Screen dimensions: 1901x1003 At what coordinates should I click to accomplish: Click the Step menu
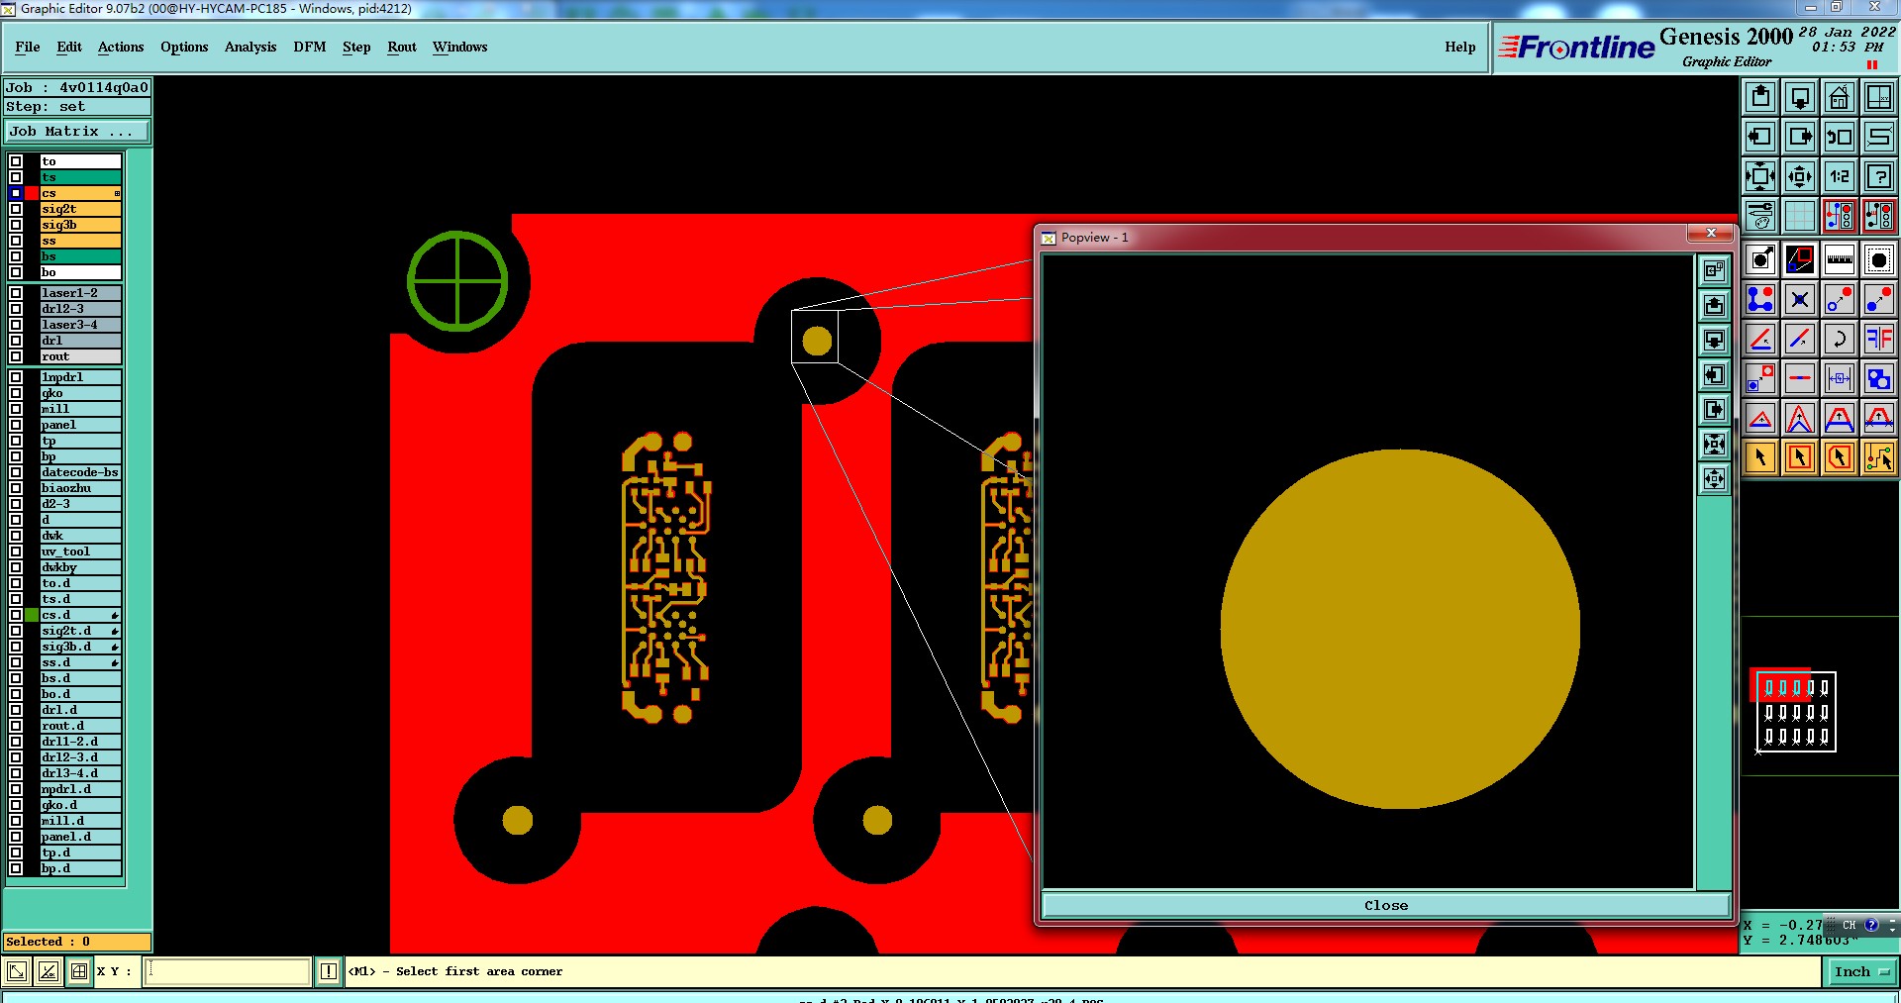click(x=356, y=47)
